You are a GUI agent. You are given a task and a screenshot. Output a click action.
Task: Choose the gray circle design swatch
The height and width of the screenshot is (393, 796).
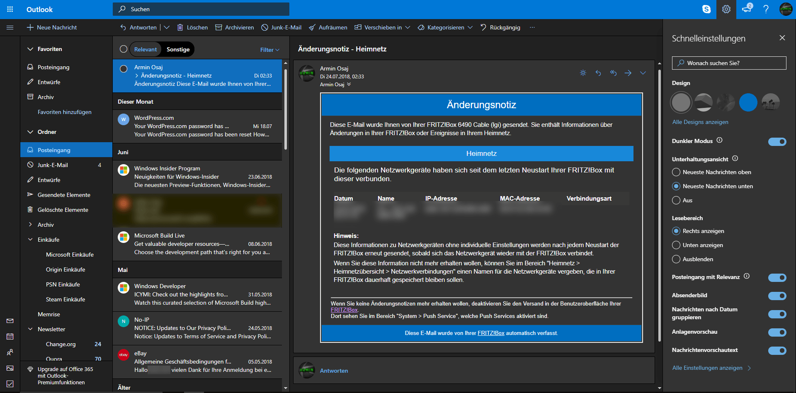(681, 102)
